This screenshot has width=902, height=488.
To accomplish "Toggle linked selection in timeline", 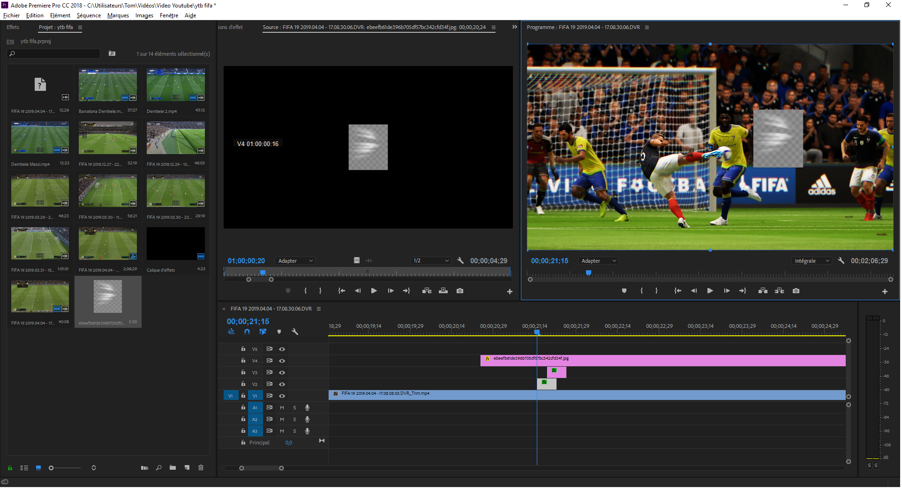I will click(263, 332).
